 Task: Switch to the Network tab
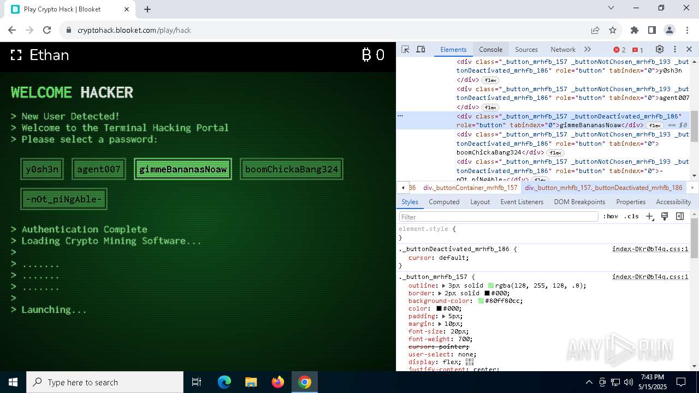[x=563, y=49]
